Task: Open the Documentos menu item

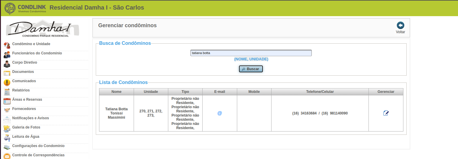Action: tap(23, 72)
